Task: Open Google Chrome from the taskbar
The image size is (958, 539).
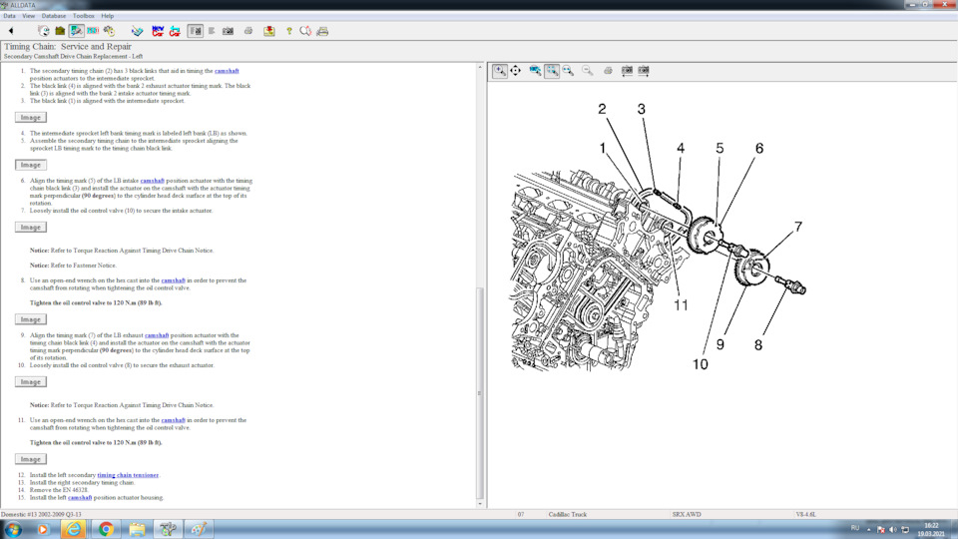Action: tap(106, 529)
